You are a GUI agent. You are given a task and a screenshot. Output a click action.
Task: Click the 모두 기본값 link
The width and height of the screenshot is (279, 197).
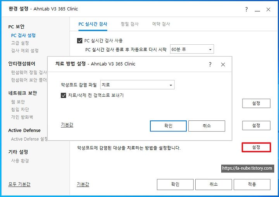pos(19,184)
